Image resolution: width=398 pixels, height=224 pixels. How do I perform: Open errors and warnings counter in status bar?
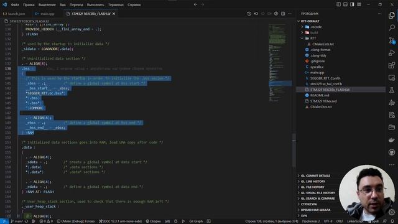(x=46, y=222)
